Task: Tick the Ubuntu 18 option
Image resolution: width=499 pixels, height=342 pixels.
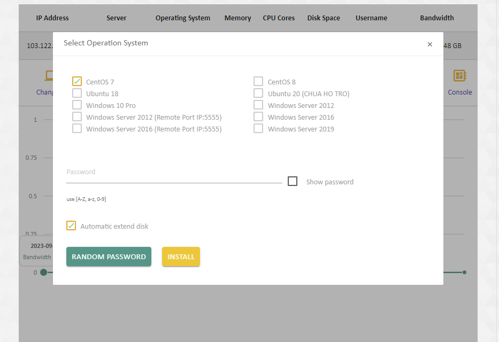Action: 77,94
